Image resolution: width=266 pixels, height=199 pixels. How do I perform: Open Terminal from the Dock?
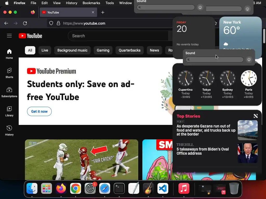(x=119, y=188)
